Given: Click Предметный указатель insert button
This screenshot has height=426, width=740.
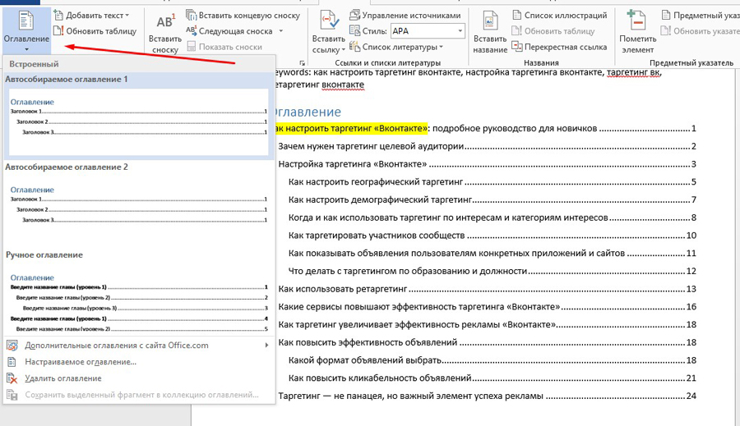Looking at the screenshot, I should pos(701,16).
